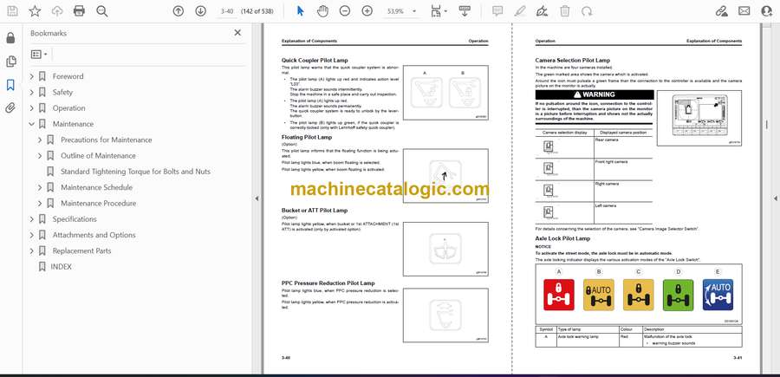Expand the Foreword bookmark
This screenshot has height=377, width=780.
[x=32, y=76]
